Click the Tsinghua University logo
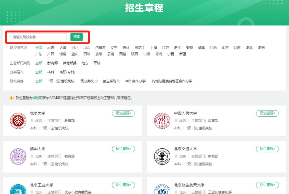The height and width of the screenshot is (194, 289). click(x=18, y=156)
